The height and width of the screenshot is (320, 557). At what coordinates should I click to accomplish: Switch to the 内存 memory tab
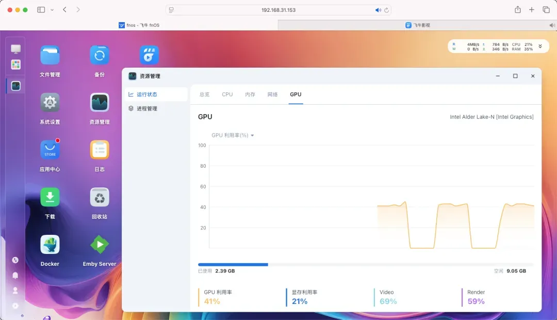(250, 94)
